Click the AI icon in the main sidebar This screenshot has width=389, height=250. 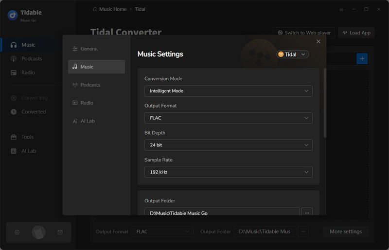(14, 151)
